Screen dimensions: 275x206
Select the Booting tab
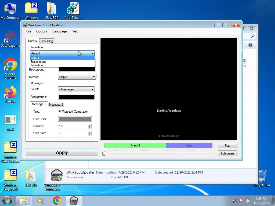[x=32, y=41]
